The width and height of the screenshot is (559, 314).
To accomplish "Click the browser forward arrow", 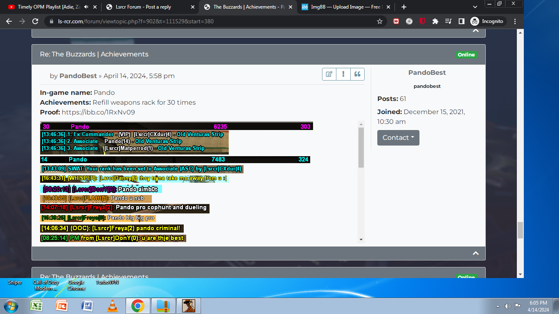I will (22, 21).
